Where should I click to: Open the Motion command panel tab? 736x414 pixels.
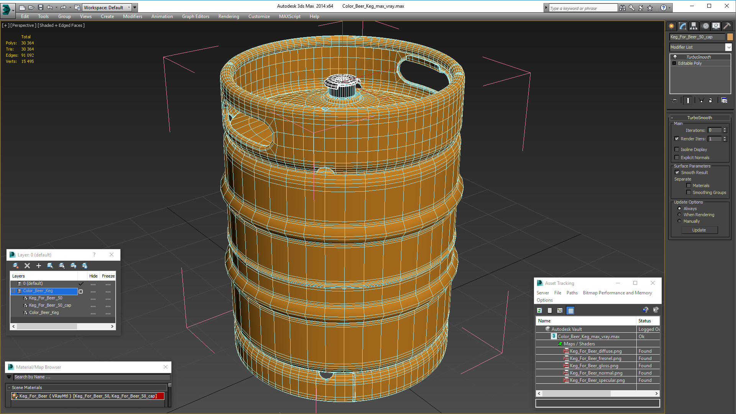tap(705, 26)
